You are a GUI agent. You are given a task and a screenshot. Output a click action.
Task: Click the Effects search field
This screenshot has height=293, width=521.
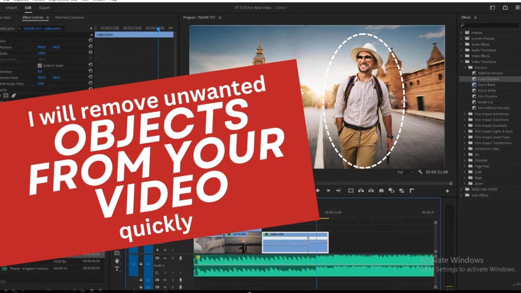tap(489, 25)
